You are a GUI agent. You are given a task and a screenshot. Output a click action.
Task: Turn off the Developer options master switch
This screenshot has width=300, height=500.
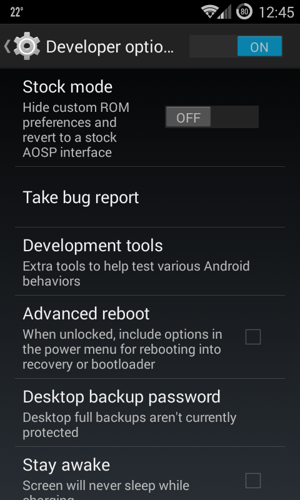(x=236, y=46)
